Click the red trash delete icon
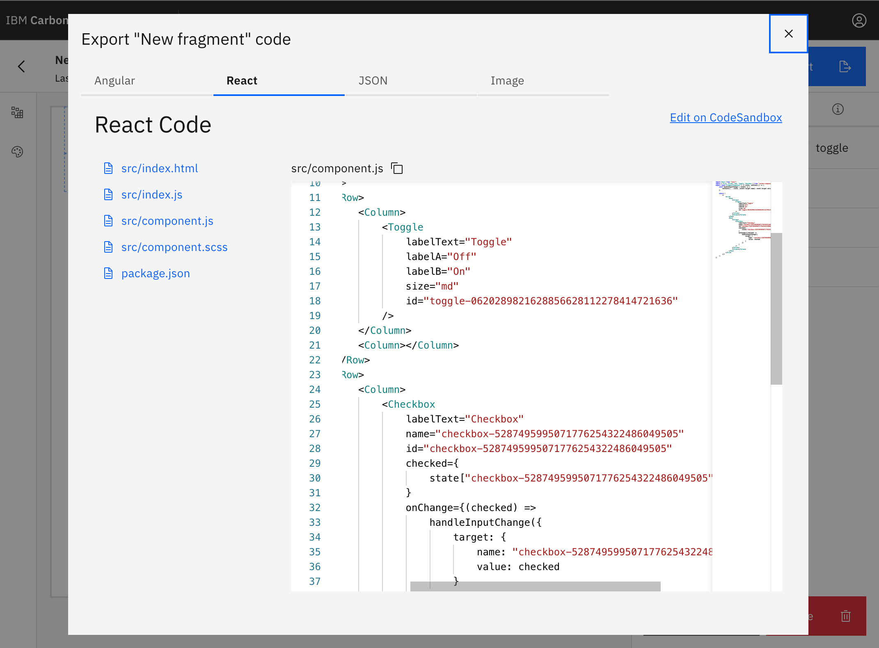 tap(845, 616)
